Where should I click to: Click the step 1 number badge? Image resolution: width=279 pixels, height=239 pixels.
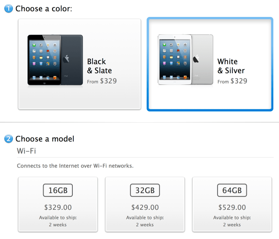[9, 9]
